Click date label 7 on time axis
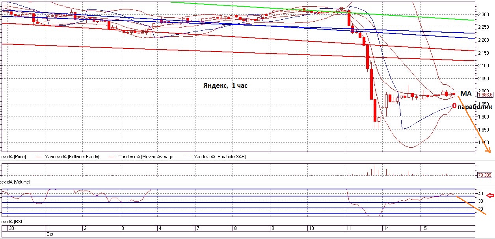This screenshot has width=495, height=239. [x=197, y=228]
